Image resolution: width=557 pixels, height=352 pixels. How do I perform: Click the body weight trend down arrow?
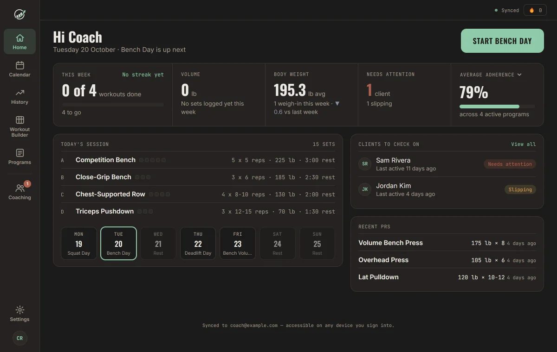[337, 104]
